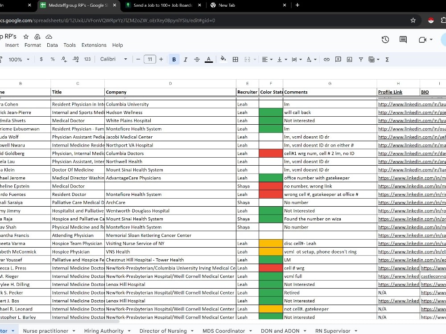Open Columbia University row LinkedIn link
The width and height of the screenshot is (446, 334).
coord(412,104)
